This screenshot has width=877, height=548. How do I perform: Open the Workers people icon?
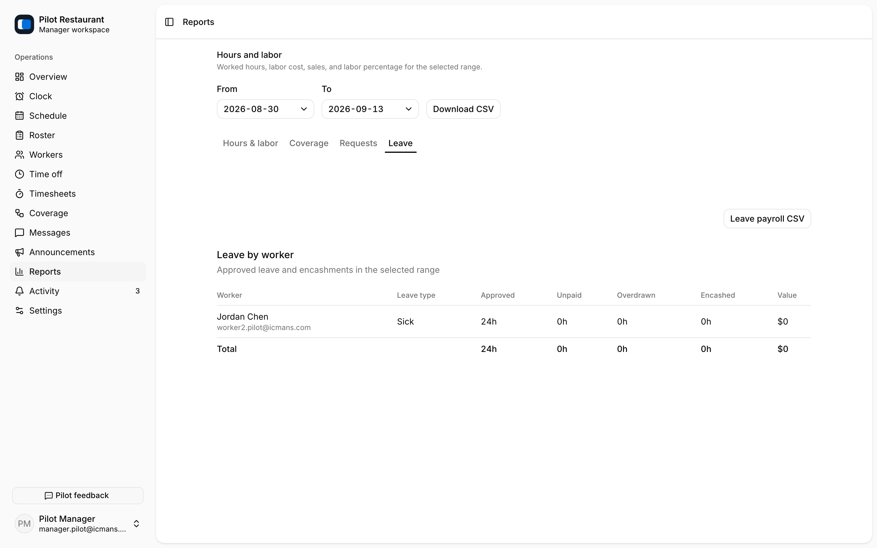coord(19,155)
